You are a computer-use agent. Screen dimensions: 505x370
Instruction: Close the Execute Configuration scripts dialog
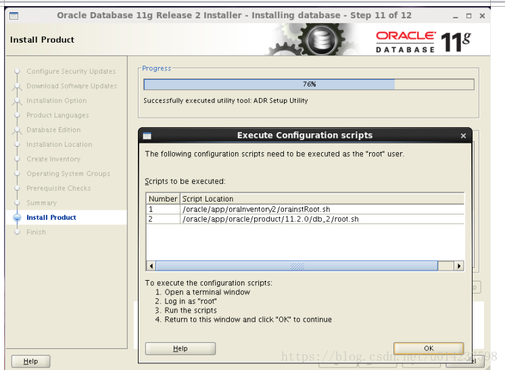coord(463,136)
